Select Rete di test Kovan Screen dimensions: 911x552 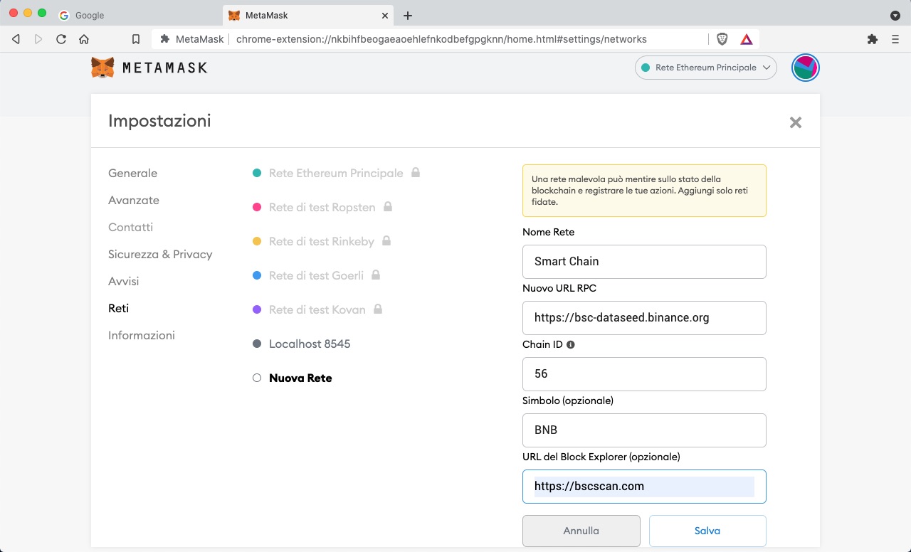(317, 309)
